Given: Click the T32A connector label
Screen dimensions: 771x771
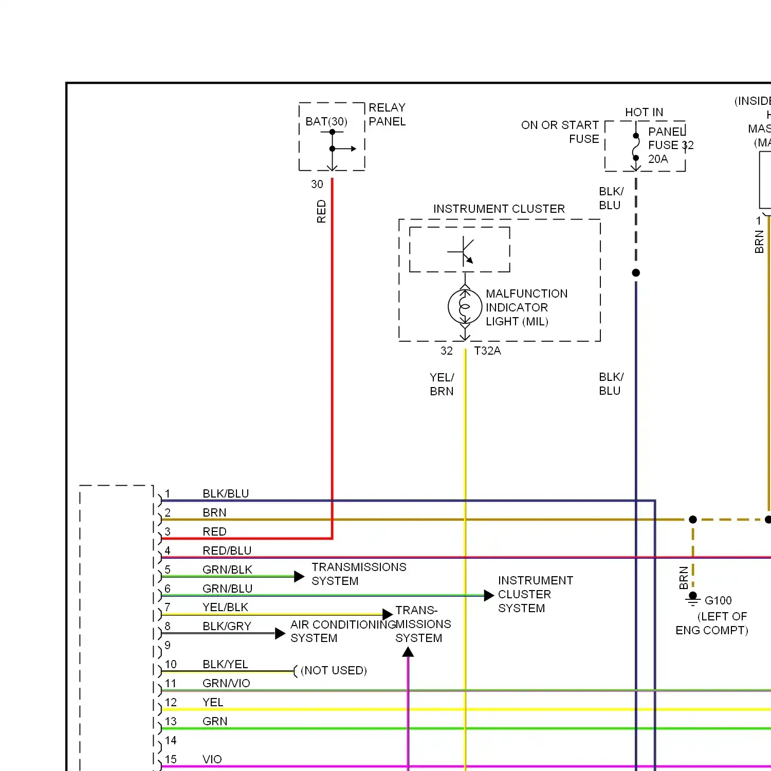Looking at the screenshot, I should coord(487,351).
